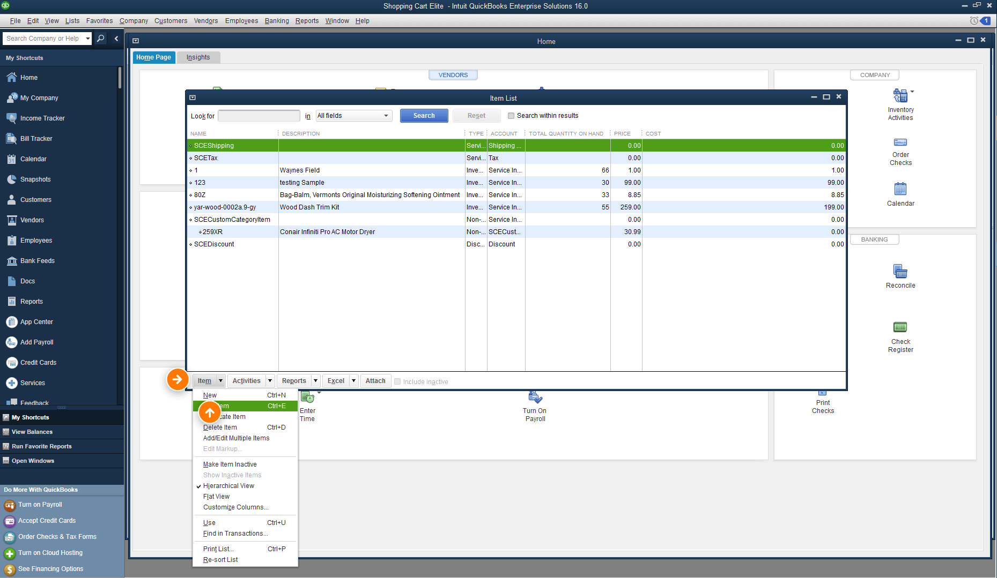This screenshot has height=578, width=997.
Task: Choose Find in Transactions
Action: coord(245,534)
